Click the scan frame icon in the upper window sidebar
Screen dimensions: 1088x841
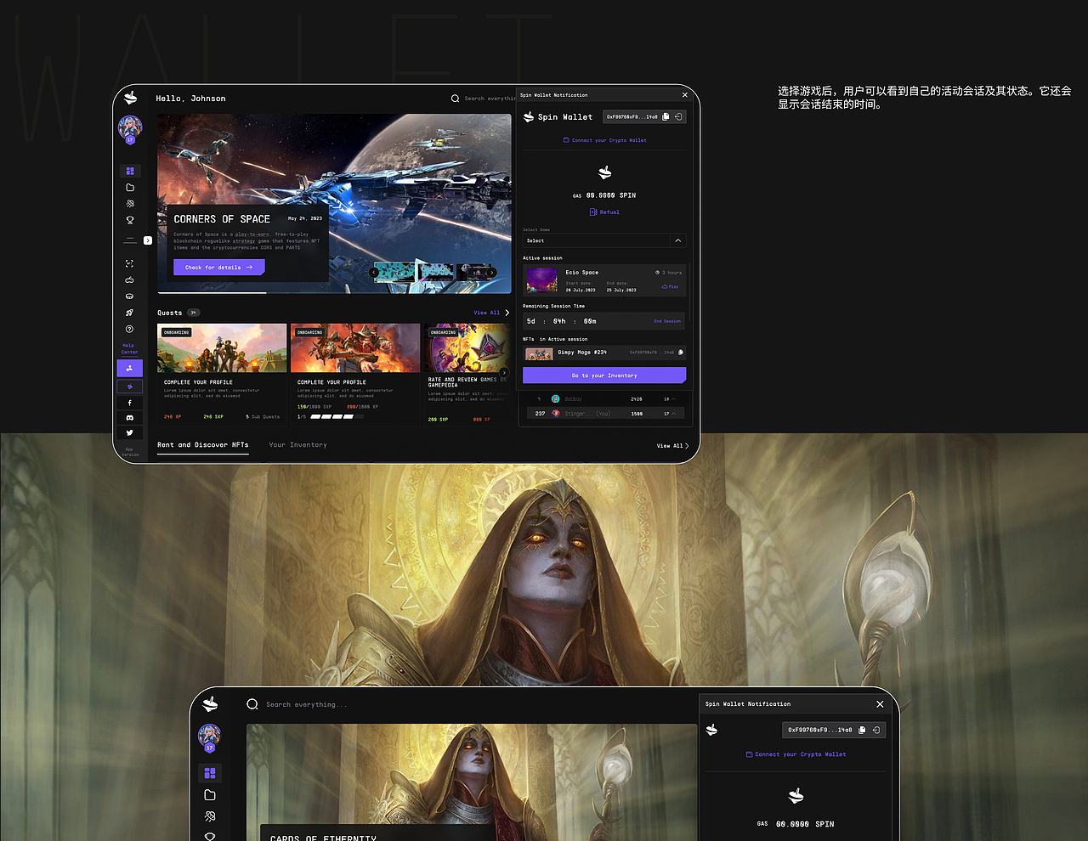coord(129,263)
